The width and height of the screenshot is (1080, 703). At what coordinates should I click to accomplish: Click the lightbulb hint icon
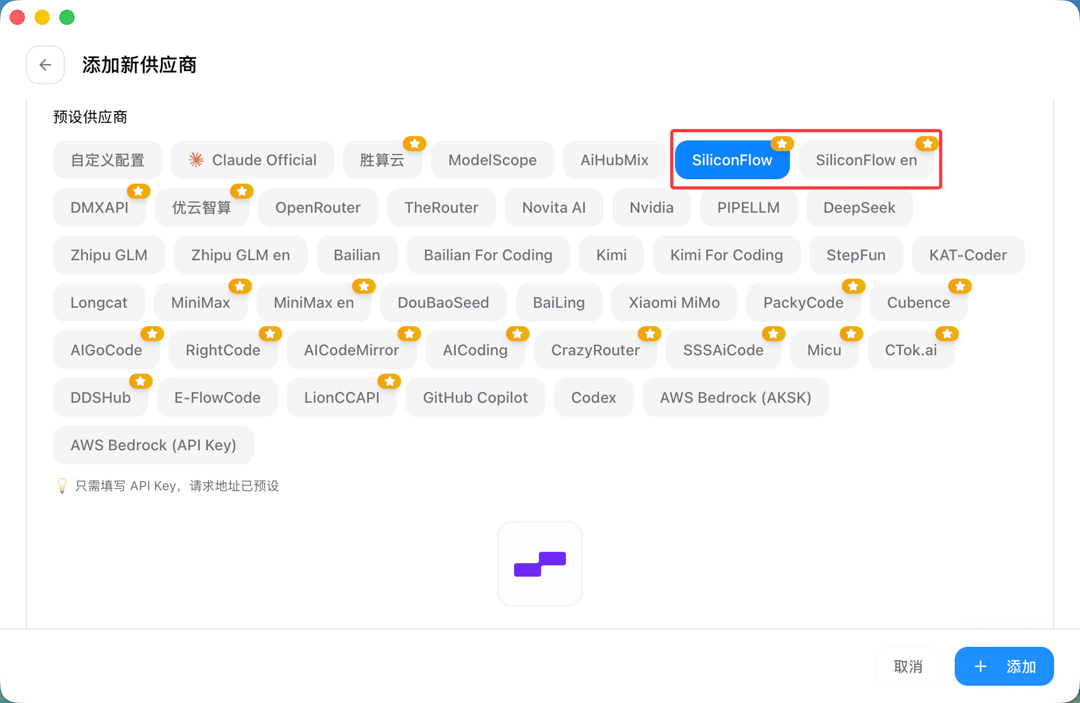(x=62, y=485)
